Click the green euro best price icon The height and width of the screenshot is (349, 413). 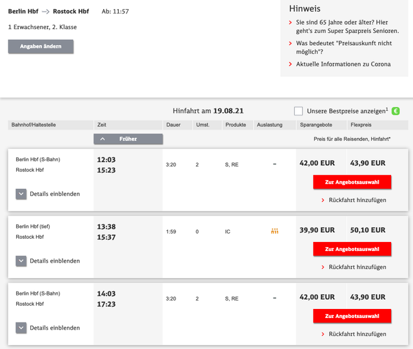[x=396, y=111]
